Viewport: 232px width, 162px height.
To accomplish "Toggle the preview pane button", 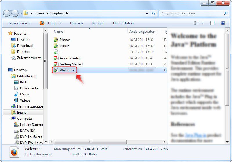I will pos(213,23).
